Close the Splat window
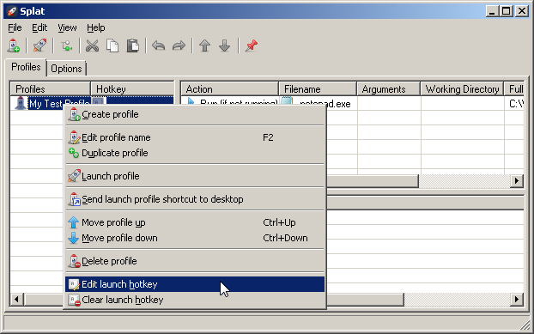534x334 pixels. point(522,11)
